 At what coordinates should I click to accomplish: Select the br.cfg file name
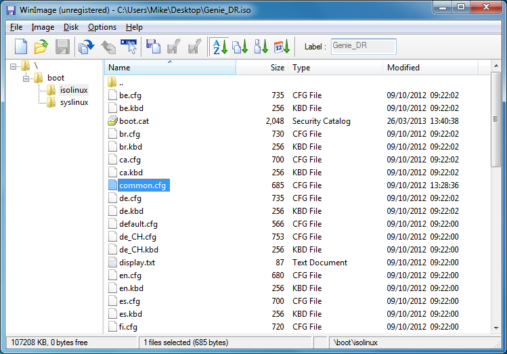(129, 134)
